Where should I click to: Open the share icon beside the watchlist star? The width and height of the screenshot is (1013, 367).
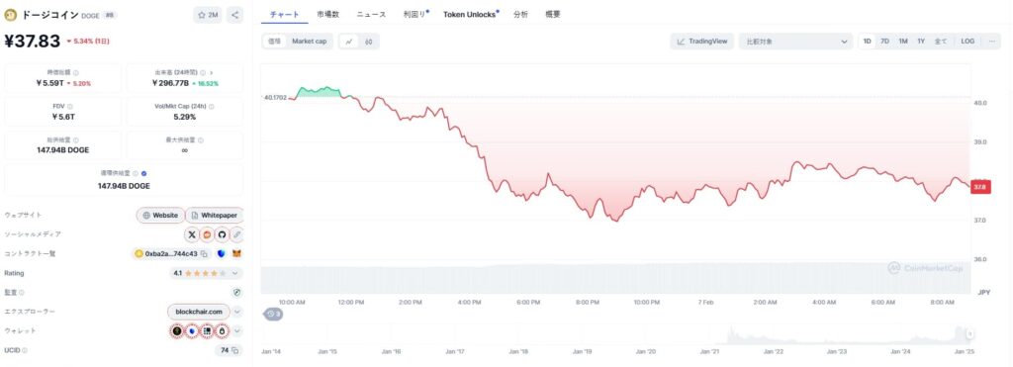(x=235, y=15)
